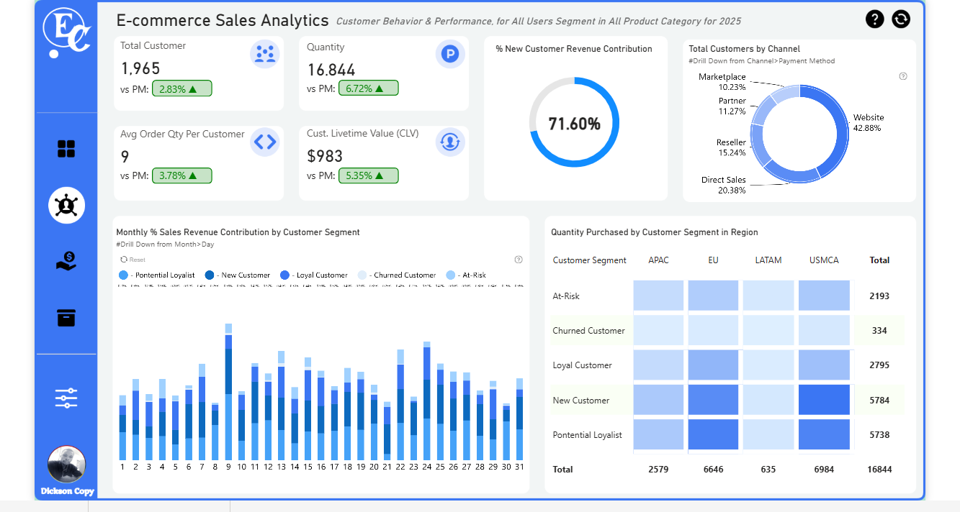Select the customer analysis sidebar icon
The width and height of the screenshot is (960, 512).
(x=66, y=205)
